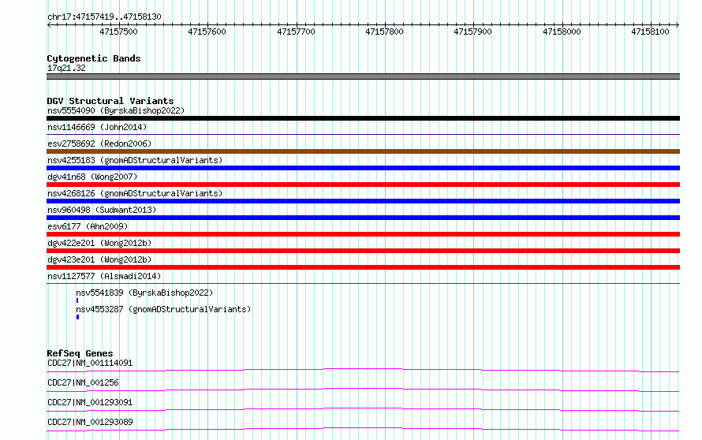
Task: Click the esv2758692 (Redon2006) label
Action: click(x=99, y=144)
